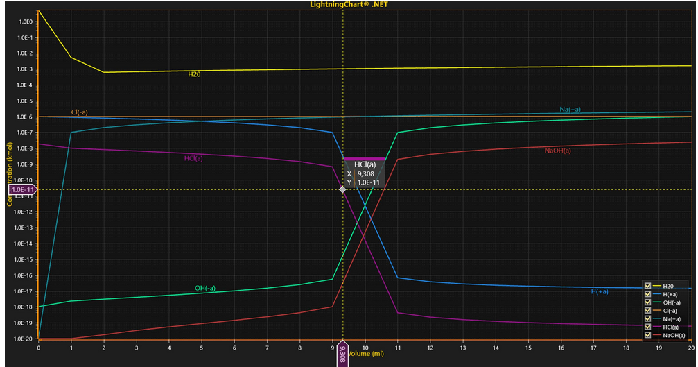The height and width of the screenshot is (367, 698).
Task: Click the Na(+a) series label on chart
Action: click(x=570, y=110)
